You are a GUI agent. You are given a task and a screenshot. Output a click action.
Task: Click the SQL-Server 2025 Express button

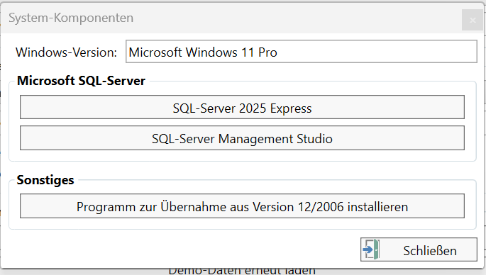(x=242, y=107)
